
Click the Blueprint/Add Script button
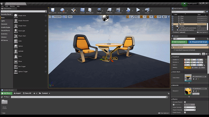tap(198, 42)
